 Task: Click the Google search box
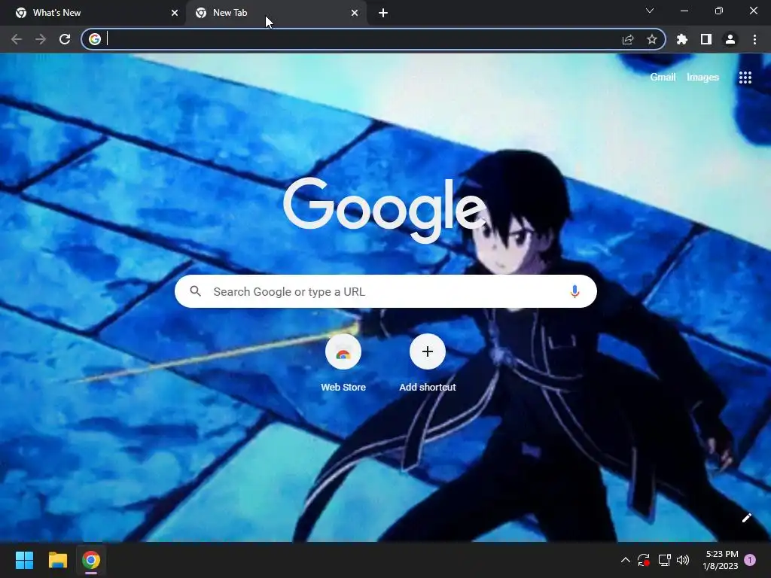point(385,291)
